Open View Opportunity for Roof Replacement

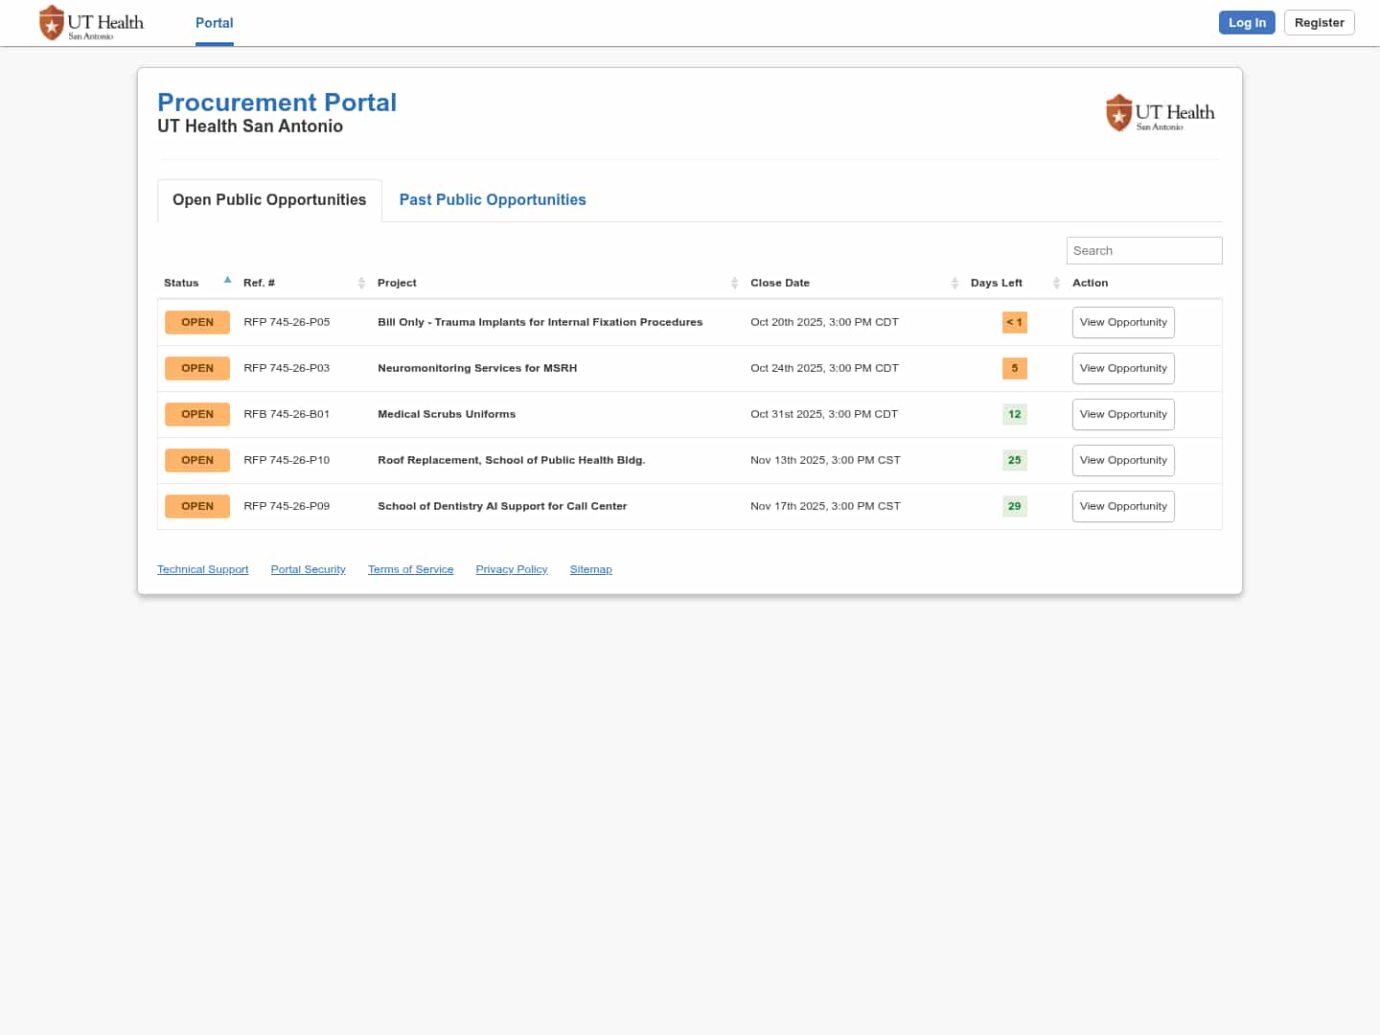(1123, 460)
